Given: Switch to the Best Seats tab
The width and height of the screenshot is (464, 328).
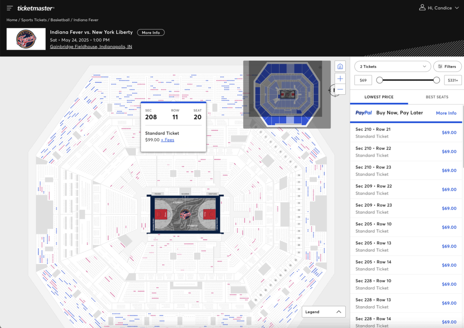Looking at the screenshot, I should 437,97.
